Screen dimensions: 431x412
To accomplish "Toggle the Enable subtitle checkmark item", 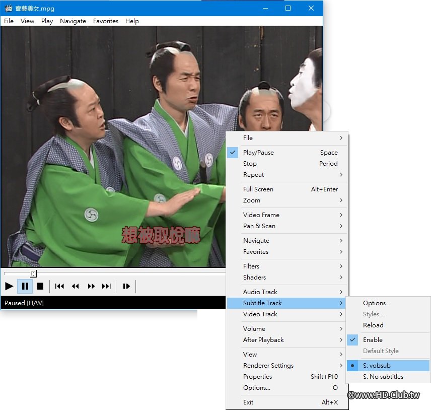I will tap(373, 340).
